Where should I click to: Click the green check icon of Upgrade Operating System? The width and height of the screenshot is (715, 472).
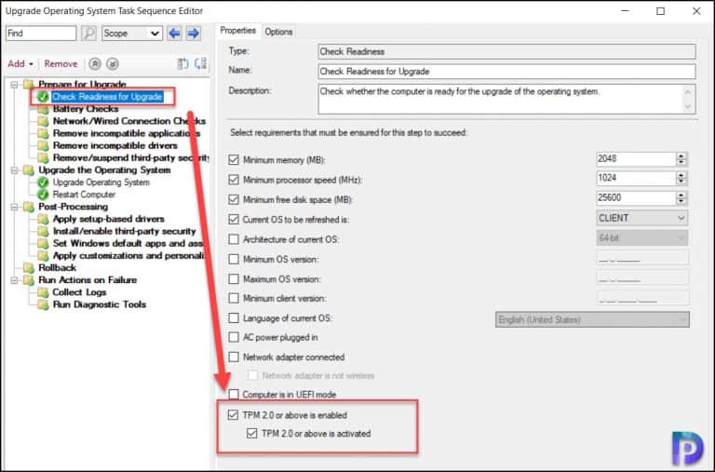pyautogui.click(x=43, y=182)
